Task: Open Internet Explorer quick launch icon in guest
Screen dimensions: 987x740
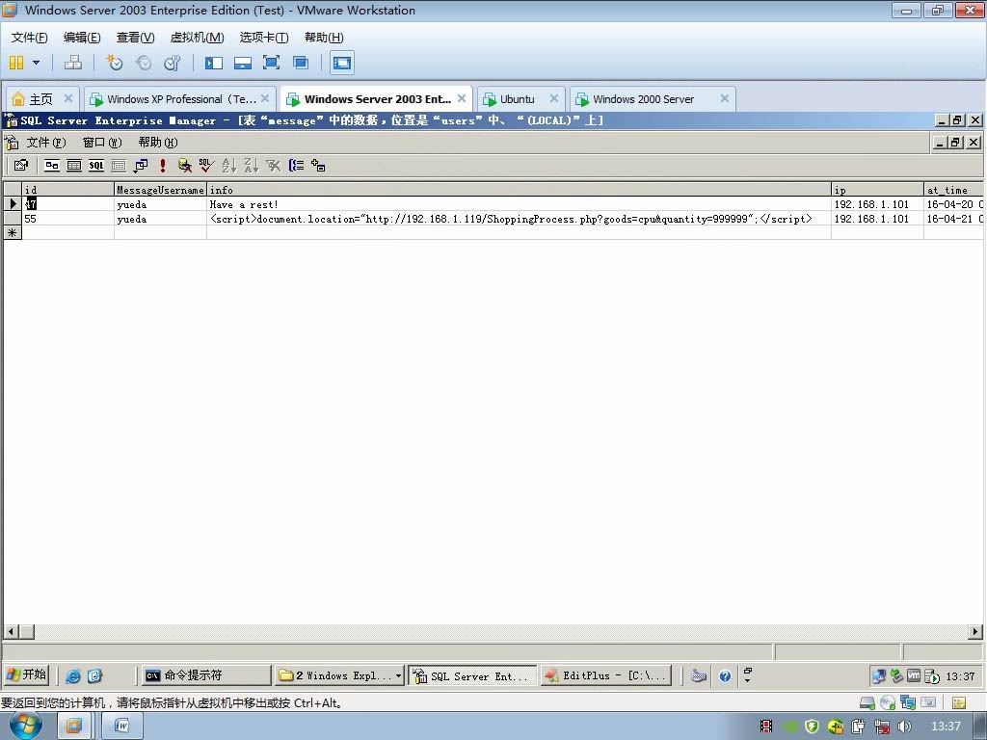Action: click(x=73, y=675)
